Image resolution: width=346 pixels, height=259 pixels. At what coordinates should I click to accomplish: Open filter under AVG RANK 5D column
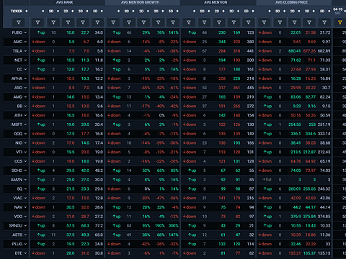97,22
